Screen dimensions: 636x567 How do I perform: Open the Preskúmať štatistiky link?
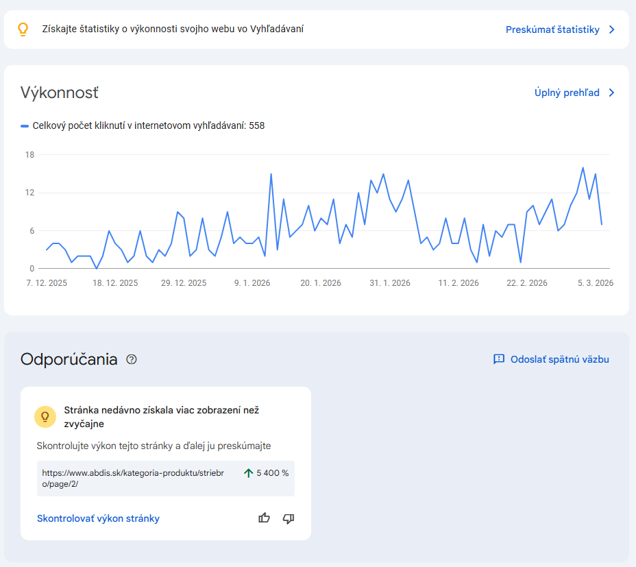point(552,29)
